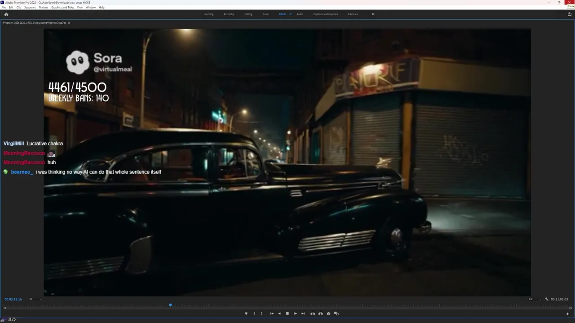Viewport: 575px width, 323px height.
Task: Open the 1/2 playback resolution dropdown
Action: coord(535,299)
